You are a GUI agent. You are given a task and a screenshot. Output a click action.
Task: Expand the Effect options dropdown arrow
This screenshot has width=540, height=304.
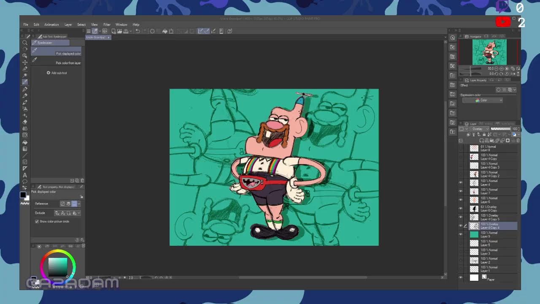coord(515,90)
